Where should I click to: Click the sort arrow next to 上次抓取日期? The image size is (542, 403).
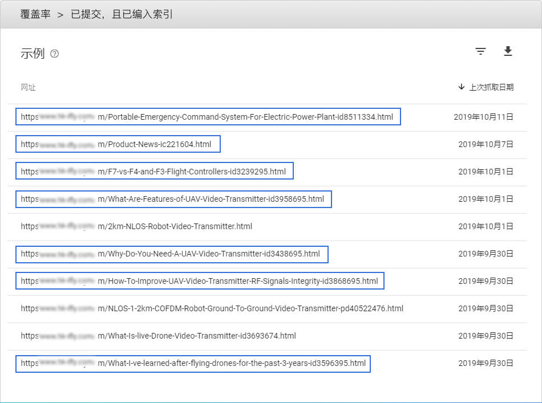click(462, 87)
